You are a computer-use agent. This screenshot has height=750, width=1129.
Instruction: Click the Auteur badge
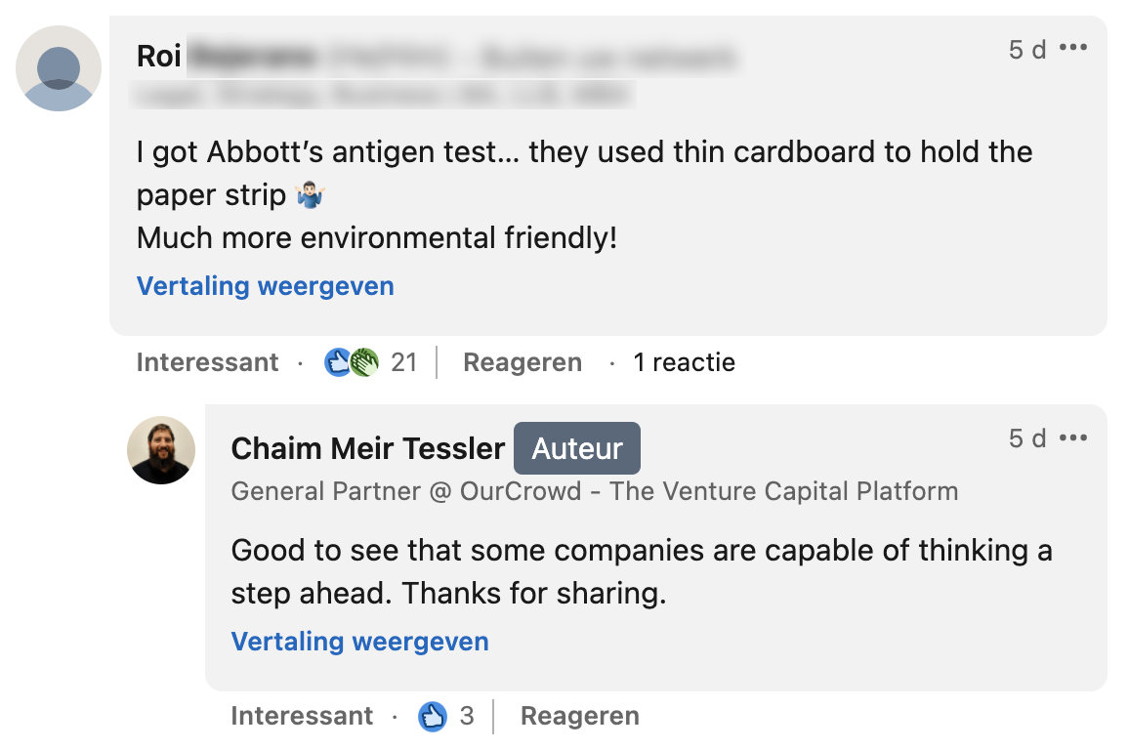[577, 448]
